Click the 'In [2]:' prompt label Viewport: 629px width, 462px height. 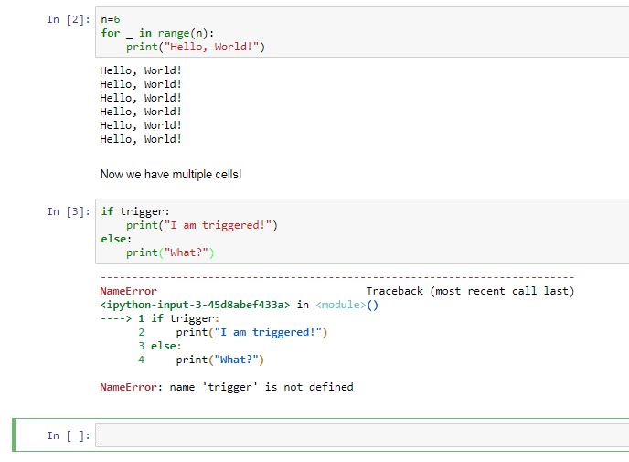coord(69,19)
